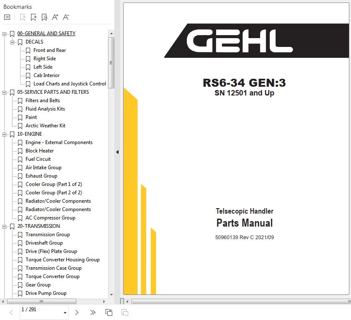Jump to the last page

pyautogui.click(x=93, y=312)
